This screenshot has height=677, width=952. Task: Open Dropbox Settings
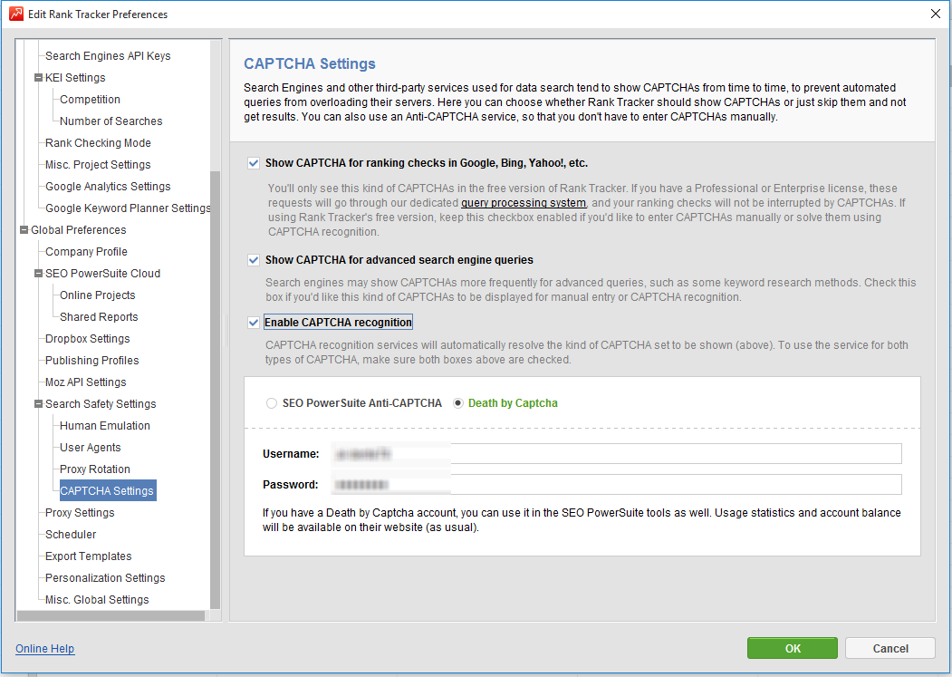click(x=88, y=339)
